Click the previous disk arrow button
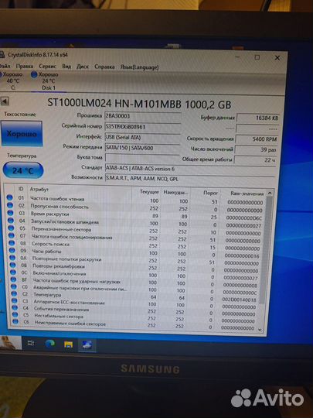The image size is (313, 418). coord(5,101)
